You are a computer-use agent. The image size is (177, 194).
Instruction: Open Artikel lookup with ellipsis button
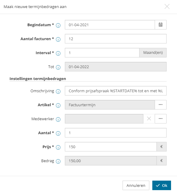tap(161, 105)
